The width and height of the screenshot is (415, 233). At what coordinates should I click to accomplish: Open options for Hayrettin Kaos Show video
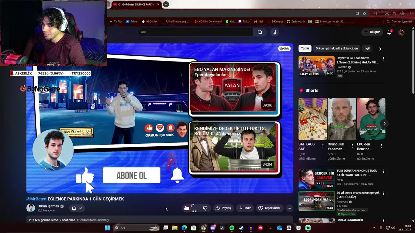(384, 59)
